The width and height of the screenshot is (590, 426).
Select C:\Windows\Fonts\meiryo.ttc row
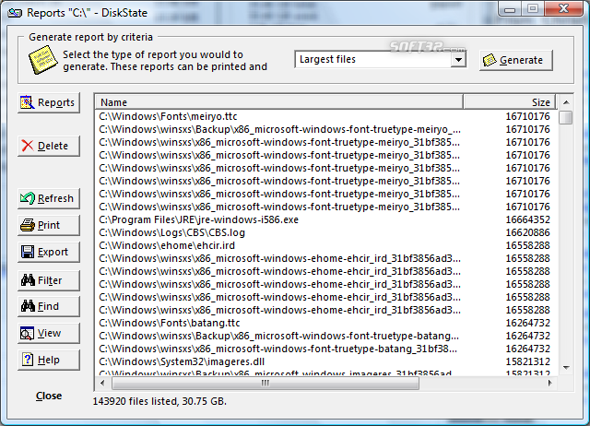(326, 116)
